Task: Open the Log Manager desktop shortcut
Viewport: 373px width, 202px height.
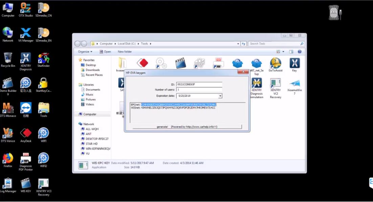Action: (x=8, y=185)
